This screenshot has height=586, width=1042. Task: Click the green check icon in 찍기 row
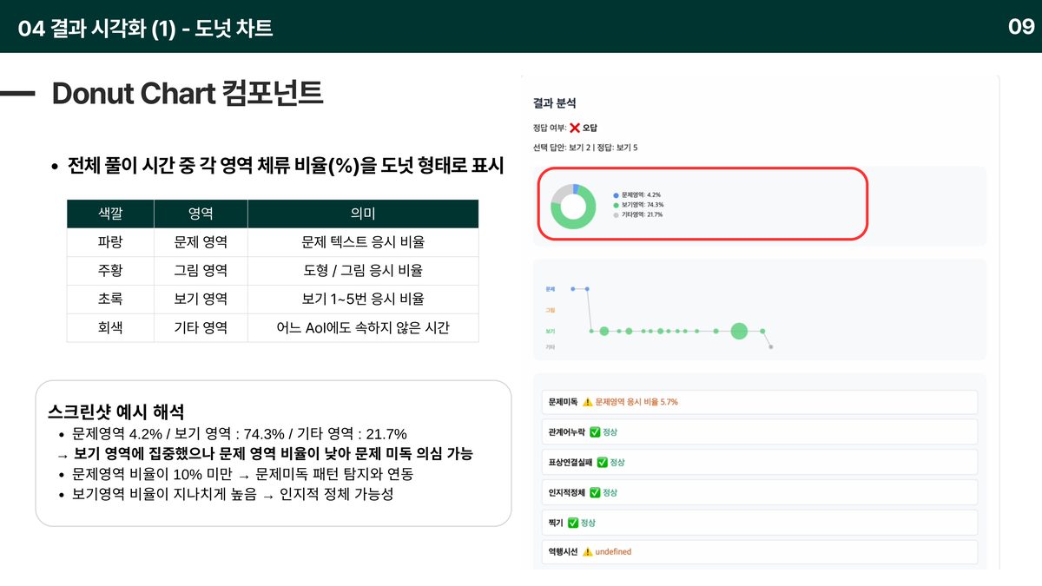click(x=573, y=523)
